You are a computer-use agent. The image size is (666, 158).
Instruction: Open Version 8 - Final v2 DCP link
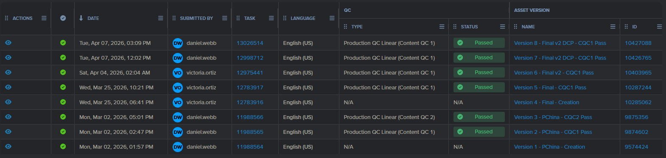tap(560, 43)
